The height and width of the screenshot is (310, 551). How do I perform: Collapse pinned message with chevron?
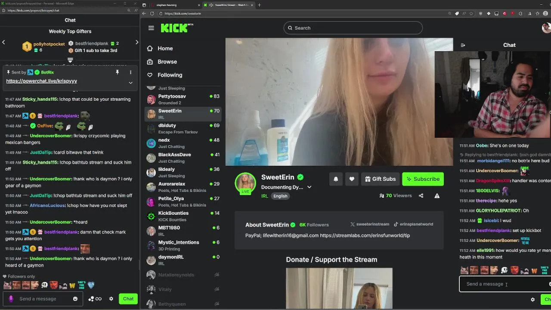click(130, 83)
